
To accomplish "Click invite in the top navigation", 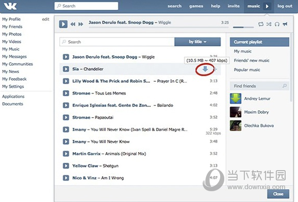I will click(x=234, y=6).
